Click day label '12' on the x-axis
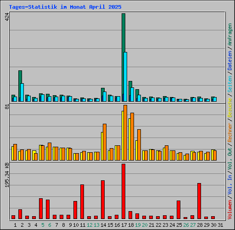This screenshot has width=235, height=230. [90, 225]
